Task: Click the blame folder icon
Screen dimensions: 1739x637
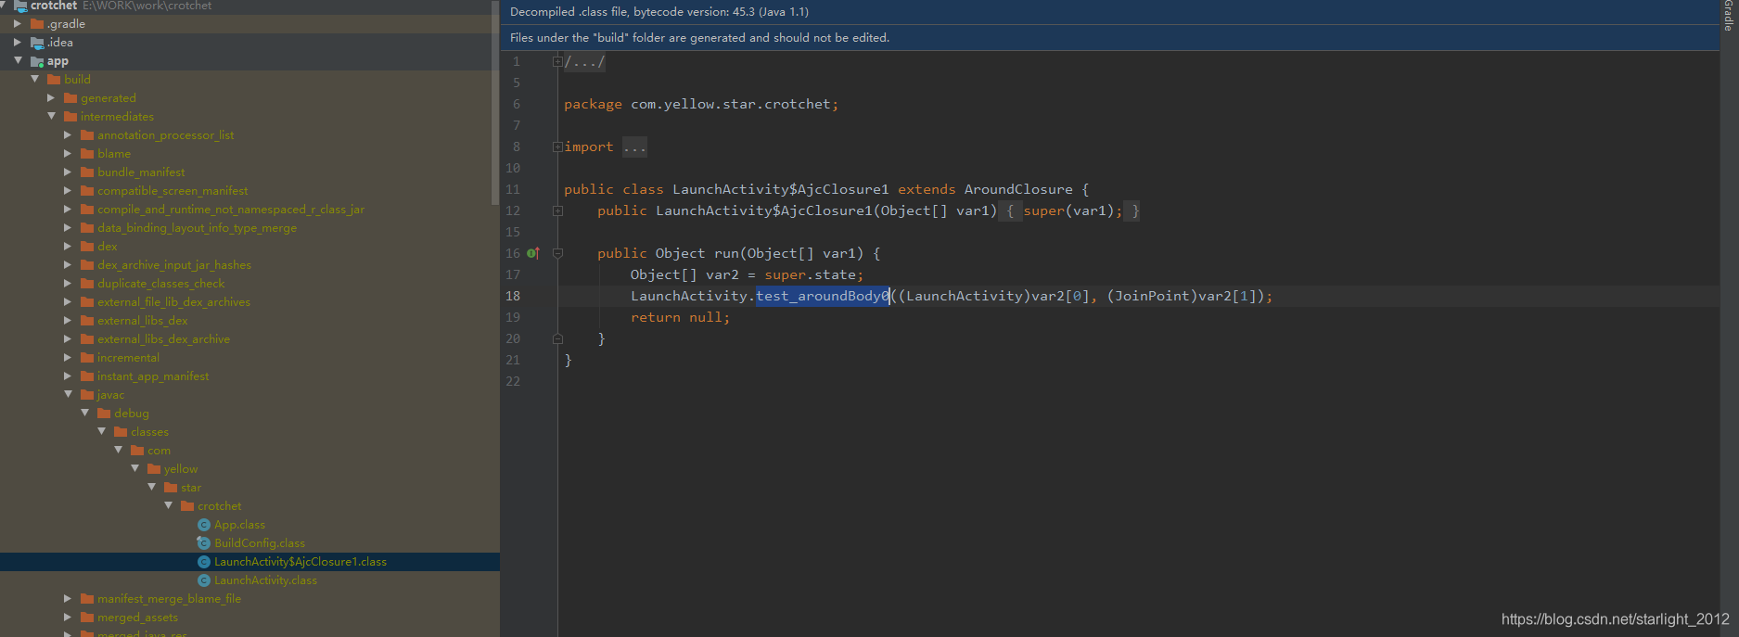Action: tap(87, 154)
